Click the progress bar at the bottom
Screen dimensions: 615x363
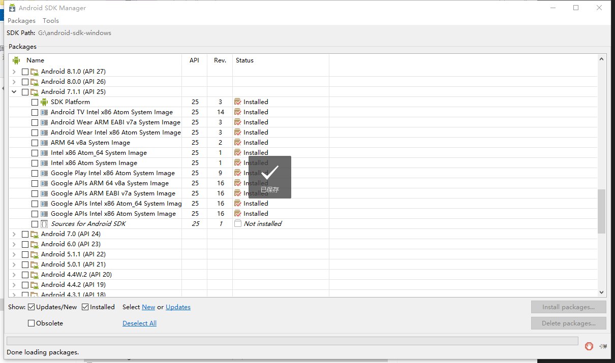pyautogui.click(x=292, y=341)
